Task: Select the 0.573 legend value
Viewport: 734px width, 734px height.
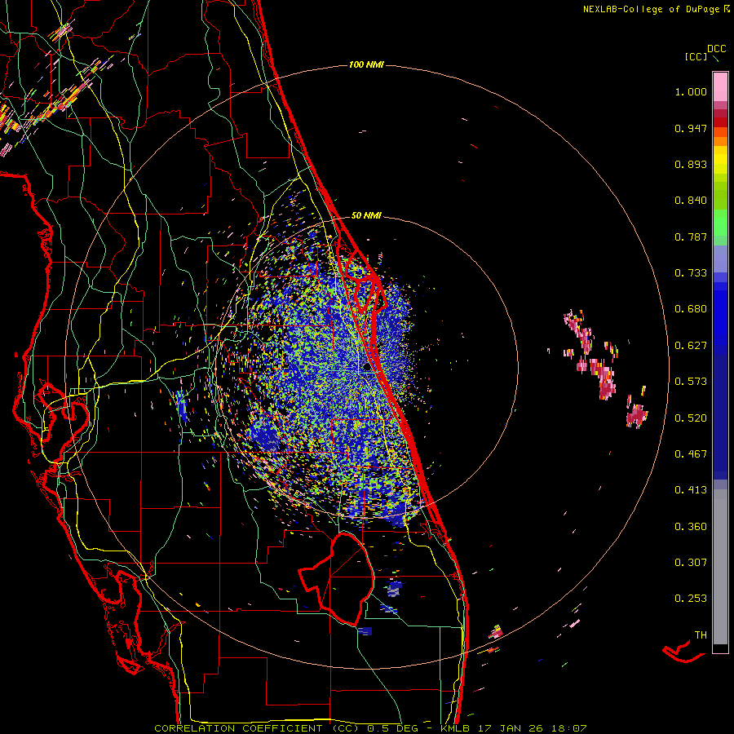Action: click(x=691, y=382)
